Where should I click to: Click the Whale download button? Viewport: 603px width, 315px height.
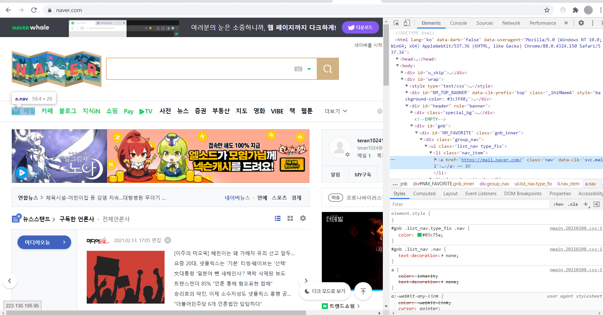pyautogui.click(x=360, y=28)
